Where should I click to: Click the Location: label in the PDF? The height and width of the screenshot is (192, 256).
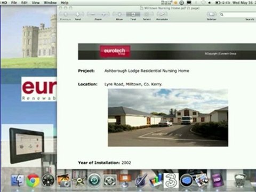(87, 84)
